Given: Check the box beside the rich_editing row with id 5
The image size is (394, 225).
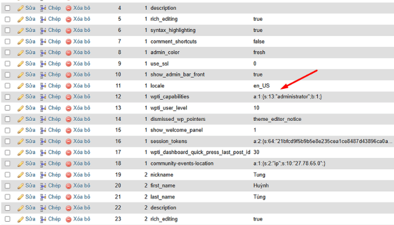Looking at the screenshot, I should (7, 19).
